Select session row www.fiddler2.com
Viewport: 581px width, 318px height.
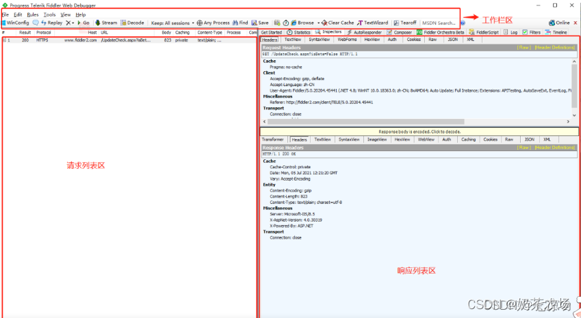(x=129, y=40)
